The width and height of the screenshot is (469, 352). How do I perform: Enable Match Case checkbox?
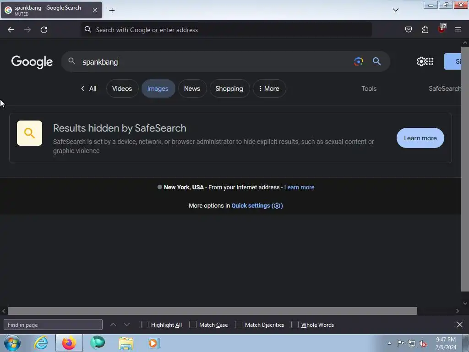(x=193, y=325)
